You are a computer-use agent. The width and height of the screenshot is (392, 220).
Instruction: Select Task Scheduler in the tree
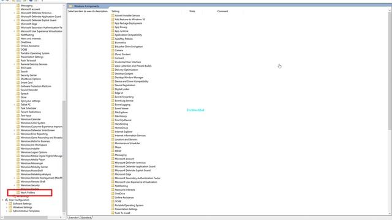29,108
